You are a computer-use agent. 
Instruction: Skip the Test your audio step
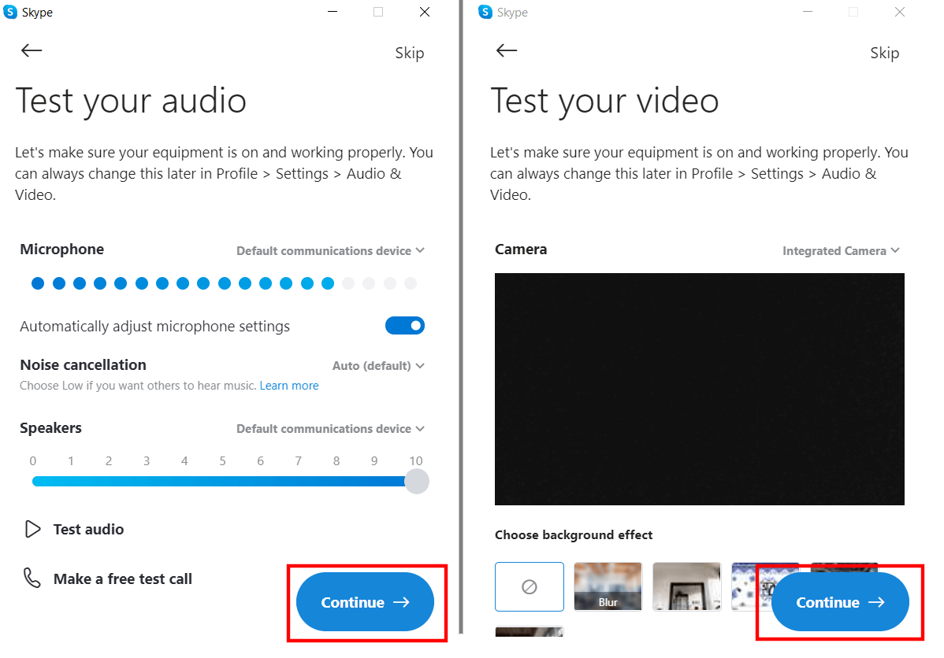tap(410, 53)
